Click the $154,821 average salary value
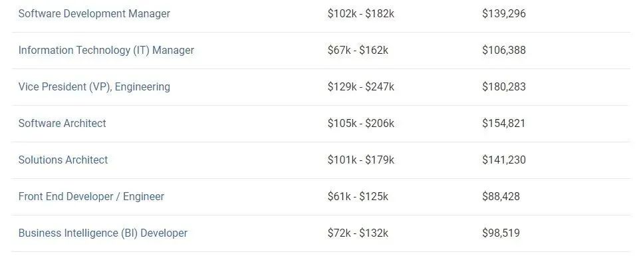Viewport: 643px width, 256px height. [x=503, y=123]
